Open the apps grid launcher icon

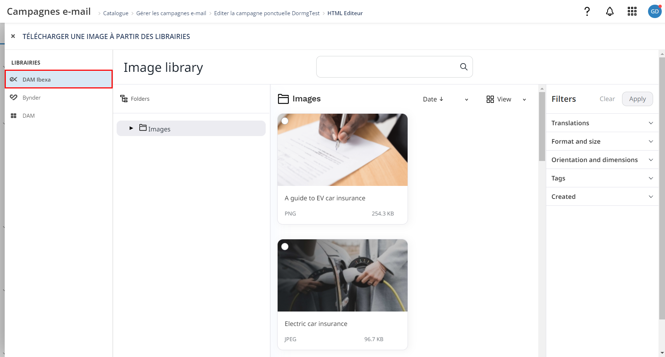632,12
